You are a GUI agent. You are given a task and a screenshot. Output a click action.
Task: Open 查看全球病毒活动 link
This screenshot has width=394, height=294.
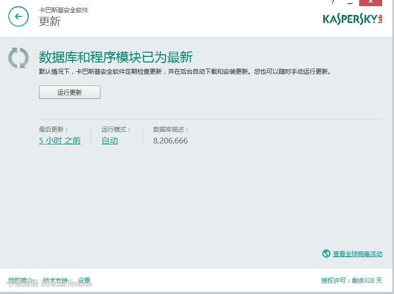(358, 254)
